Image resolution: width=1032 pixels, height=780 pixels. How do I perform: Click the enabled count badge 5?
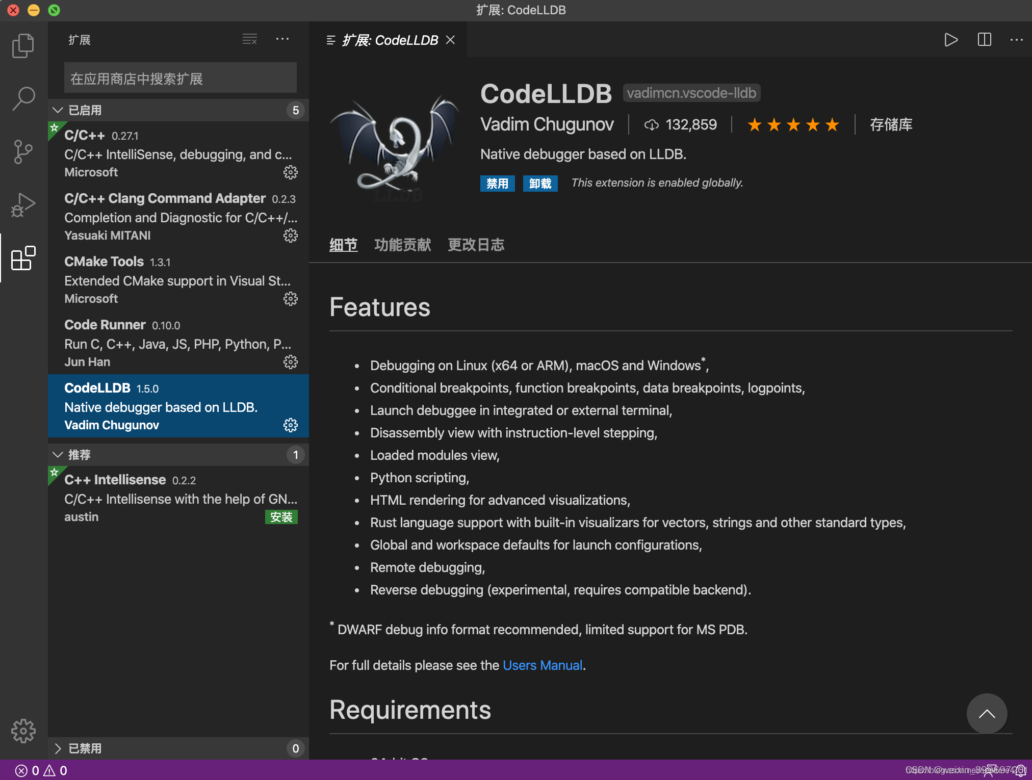(x=295, y=110)
